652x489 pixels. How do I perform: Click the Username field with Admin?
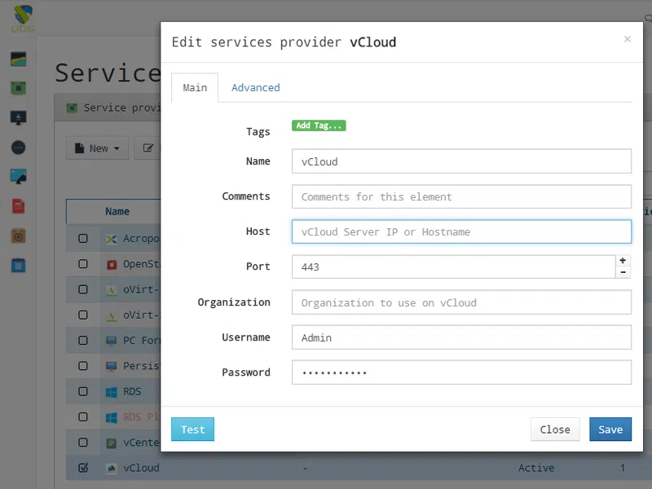point(461,337)
